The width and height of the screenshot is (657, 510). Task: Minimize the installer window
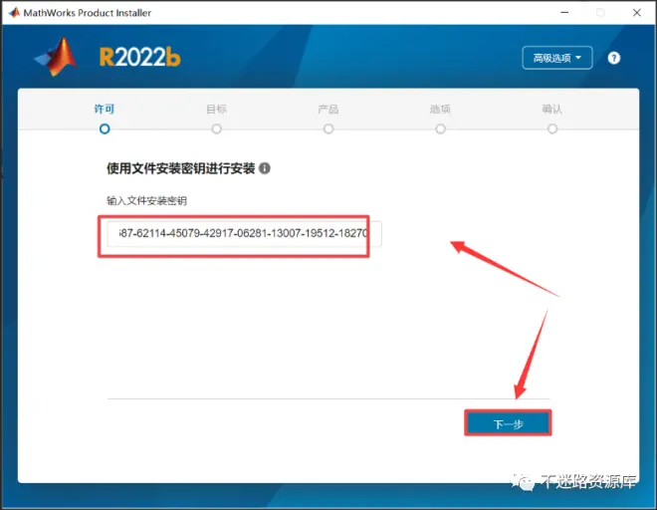[564, 13]
